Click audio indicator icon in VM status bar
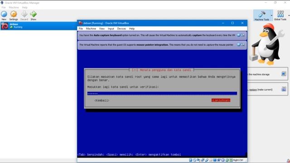 tap(198, 160)
